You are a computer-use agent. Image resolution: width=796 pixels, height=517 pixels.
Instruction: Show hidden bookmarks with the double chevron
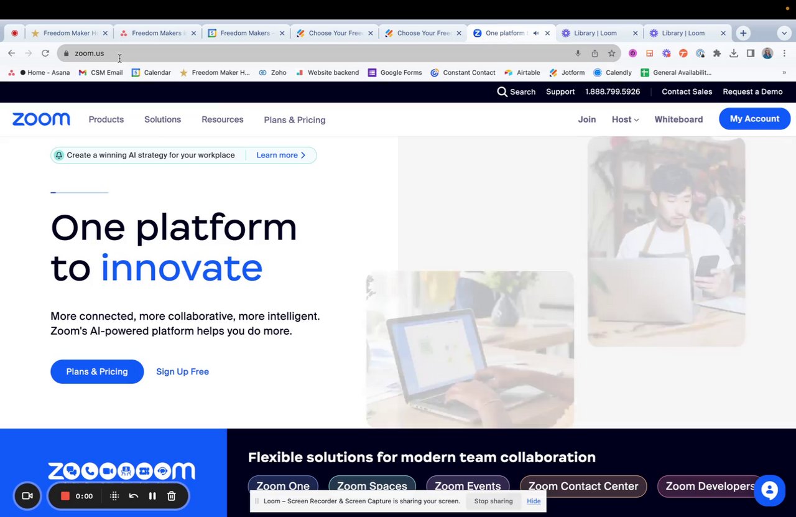click(784, 73)
